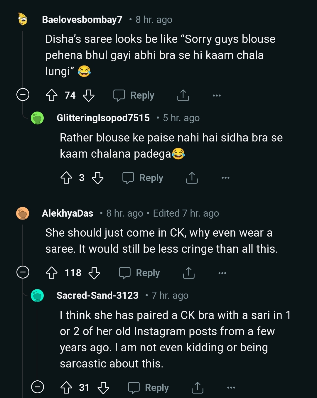The height and width of the screenshot is (398, 317).
Task: Open AlekhyaDas's profile avatar
Action: tap(23, 213)
